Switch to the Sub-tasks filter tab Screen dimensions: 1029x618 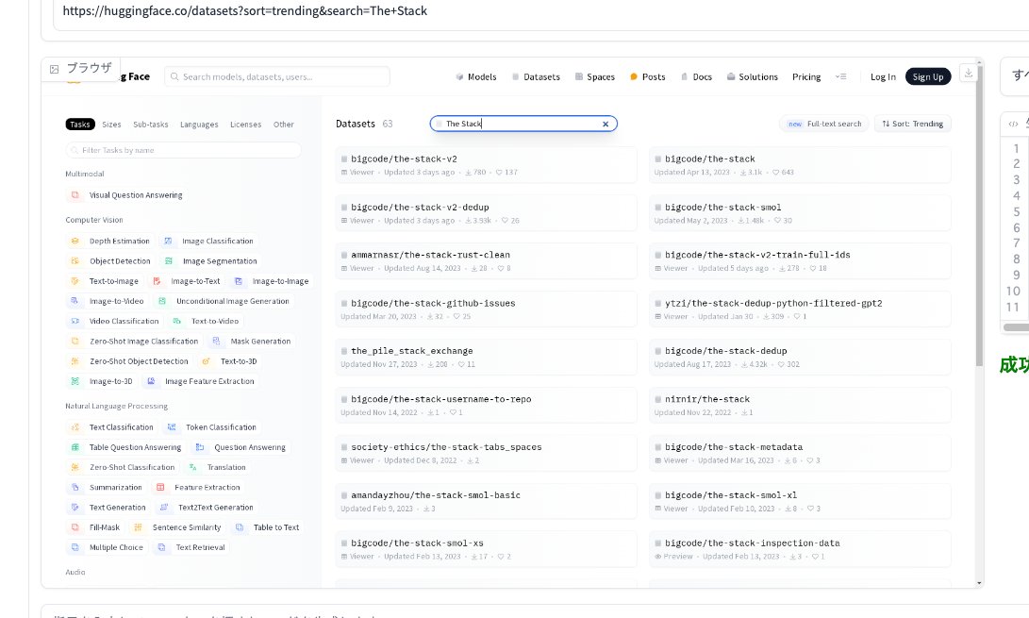[x=150, y=125]
